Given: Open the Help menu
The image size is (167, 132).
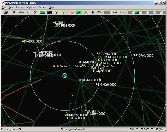Looking at the screenshot, I should [x=51, y=7].
